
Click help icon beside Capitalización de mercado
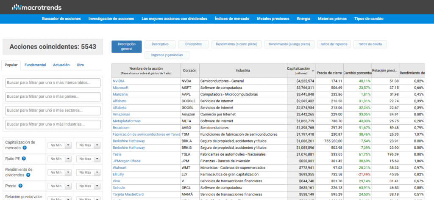[x=25, y=148]
